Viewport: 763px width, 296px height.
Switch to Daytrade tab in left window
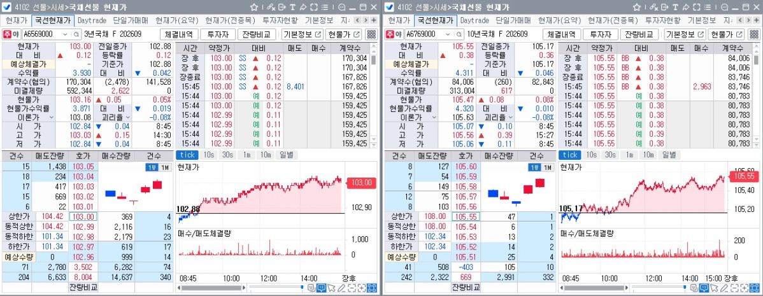pyautogui.click(x=92, y=20)
